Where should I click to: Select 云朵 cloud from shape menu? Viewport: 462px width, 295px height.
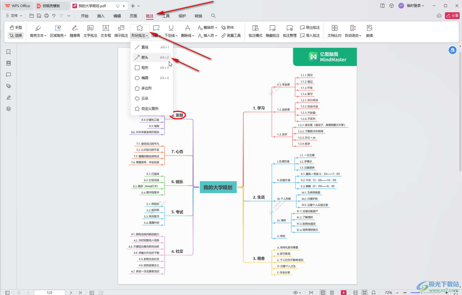152,98
